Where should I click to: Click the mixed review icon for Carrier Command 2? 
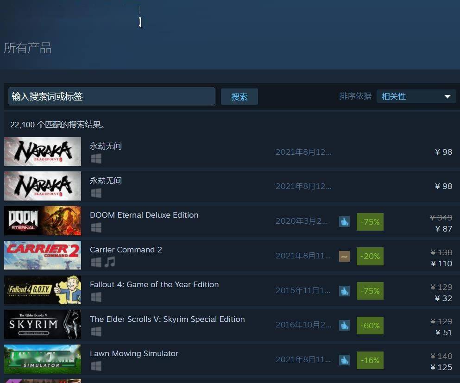(x=344, y=256)
